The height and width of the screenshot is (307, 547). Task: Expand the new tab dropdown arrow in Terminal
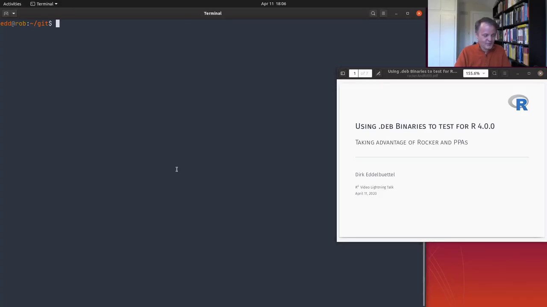(13, 13)
